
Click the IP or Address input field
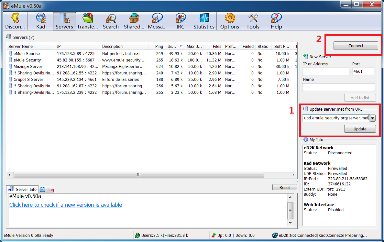tap(326, 71)
